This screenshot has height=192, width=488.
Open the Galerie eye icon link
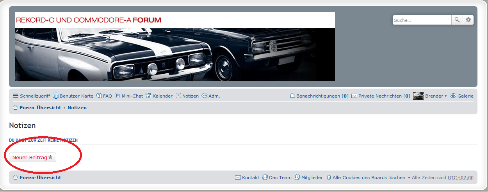pyautogui.click(x=462, y=96)
